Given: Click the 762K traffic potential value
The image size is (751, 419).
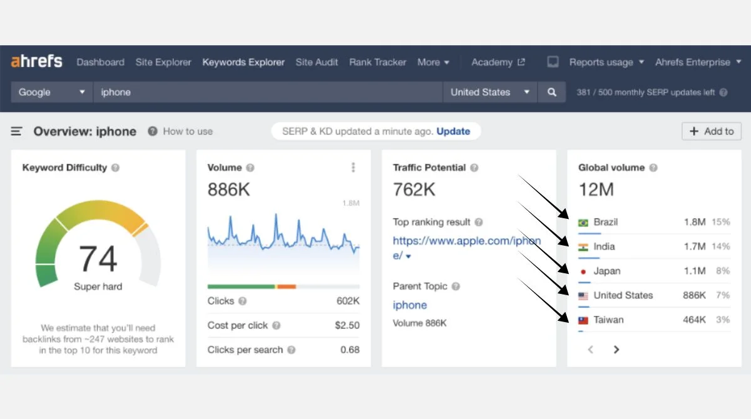Looking at the screenshot, I should [x=414, y=189].
